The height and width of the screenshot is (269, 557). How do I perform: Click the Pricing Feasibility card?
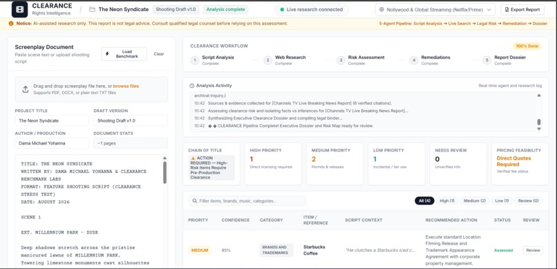pos(520,164)
